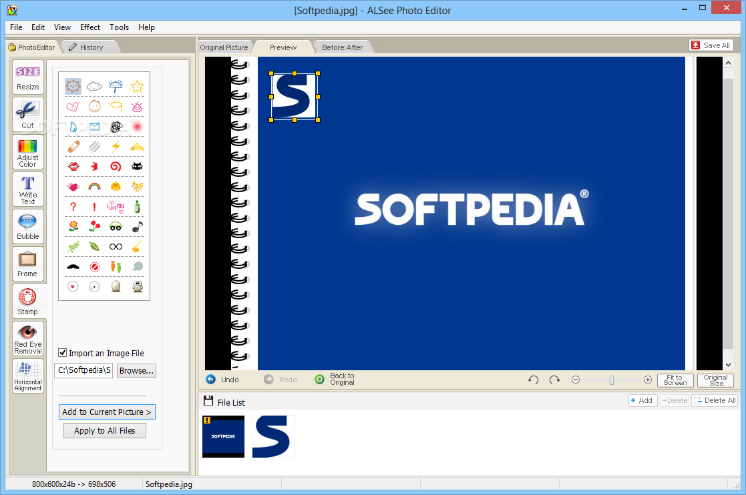Pick the red lips stamp
This screenshot has height=495, width=746.
(x=73, y=166)
